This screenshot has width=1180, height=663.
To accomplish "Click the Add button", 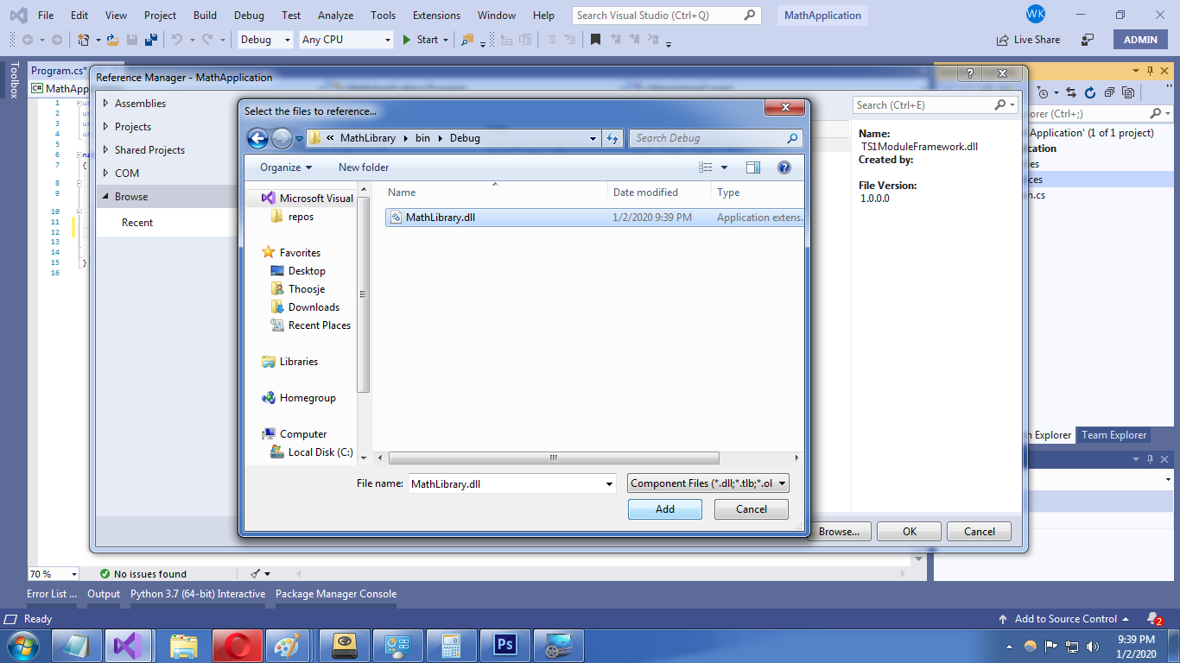I will [x=665, y=509].
